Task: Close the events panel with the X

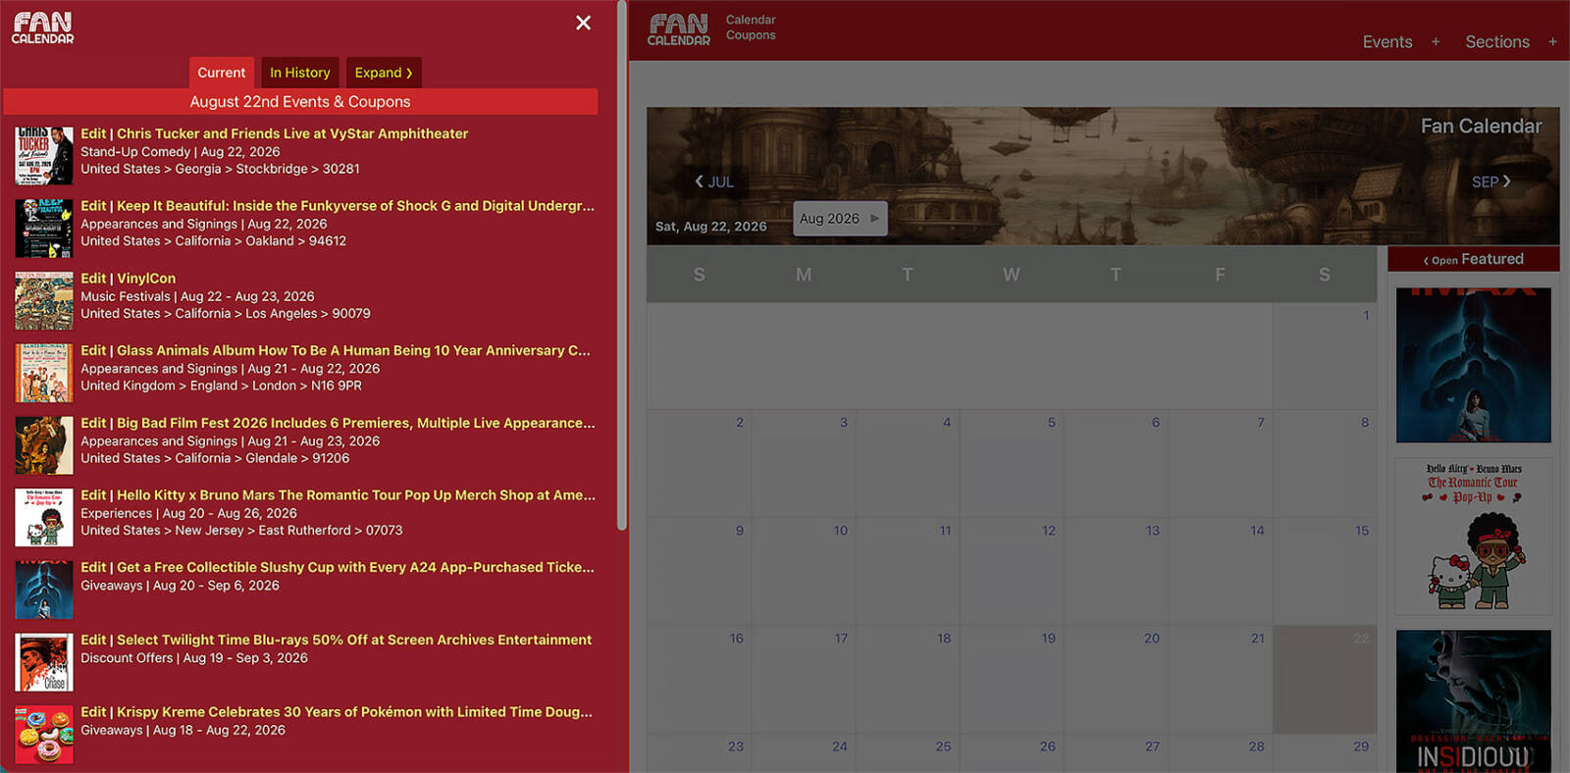Action: pos(583,23)
